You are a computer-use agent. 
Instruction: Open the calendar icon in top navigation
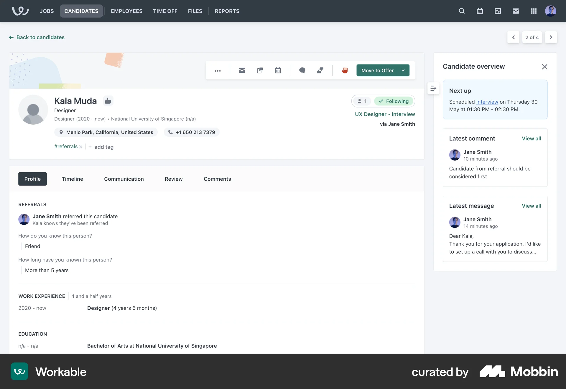tap(480, 11)
